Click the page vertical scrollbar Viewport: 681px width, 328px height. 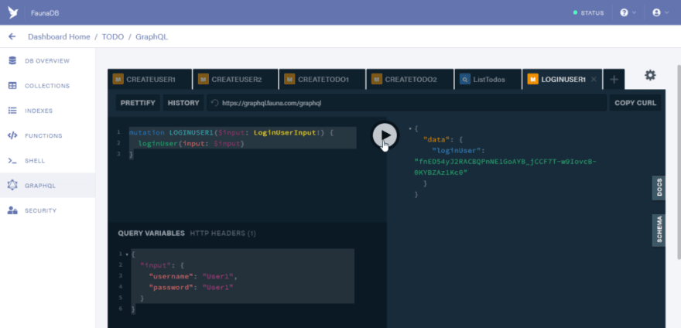coord(679,161)
